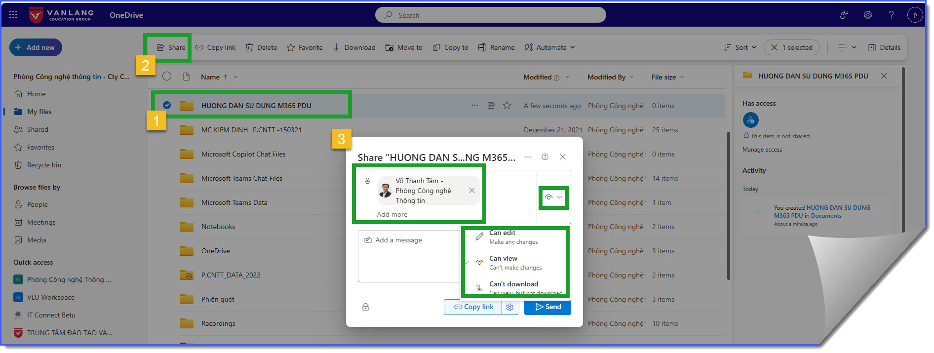Close the details pane with X
Image resolution: width=934 pixels, height=353 pixels.
coord(884,76)
